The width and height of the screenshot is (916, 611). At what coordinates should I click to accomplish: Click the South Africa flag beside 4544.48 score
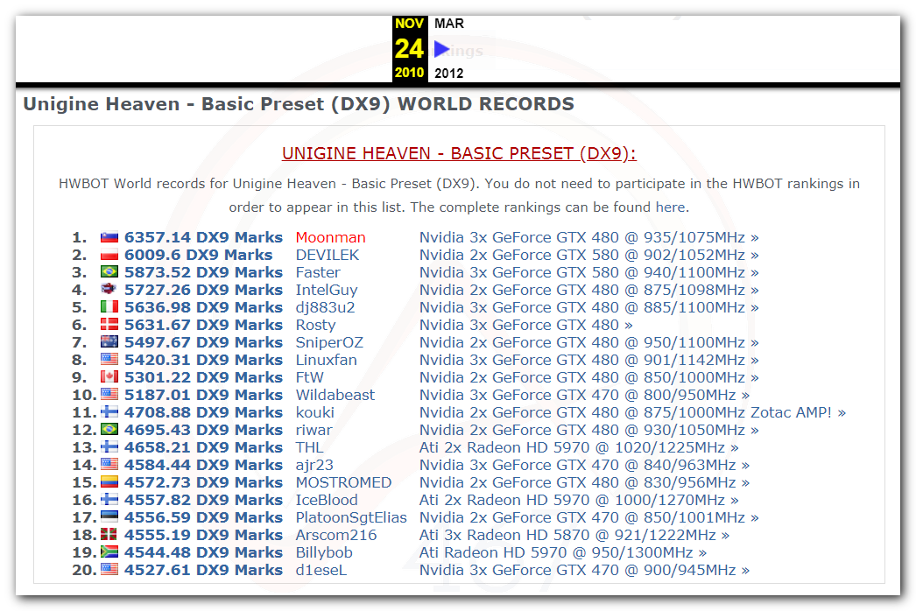click(x=109, y=552)
